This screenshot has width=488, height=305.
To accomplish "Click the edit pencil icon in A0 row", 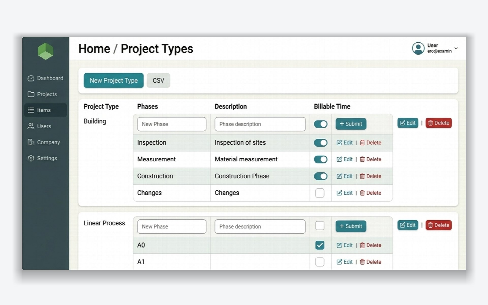I will [x=339, y=245].
